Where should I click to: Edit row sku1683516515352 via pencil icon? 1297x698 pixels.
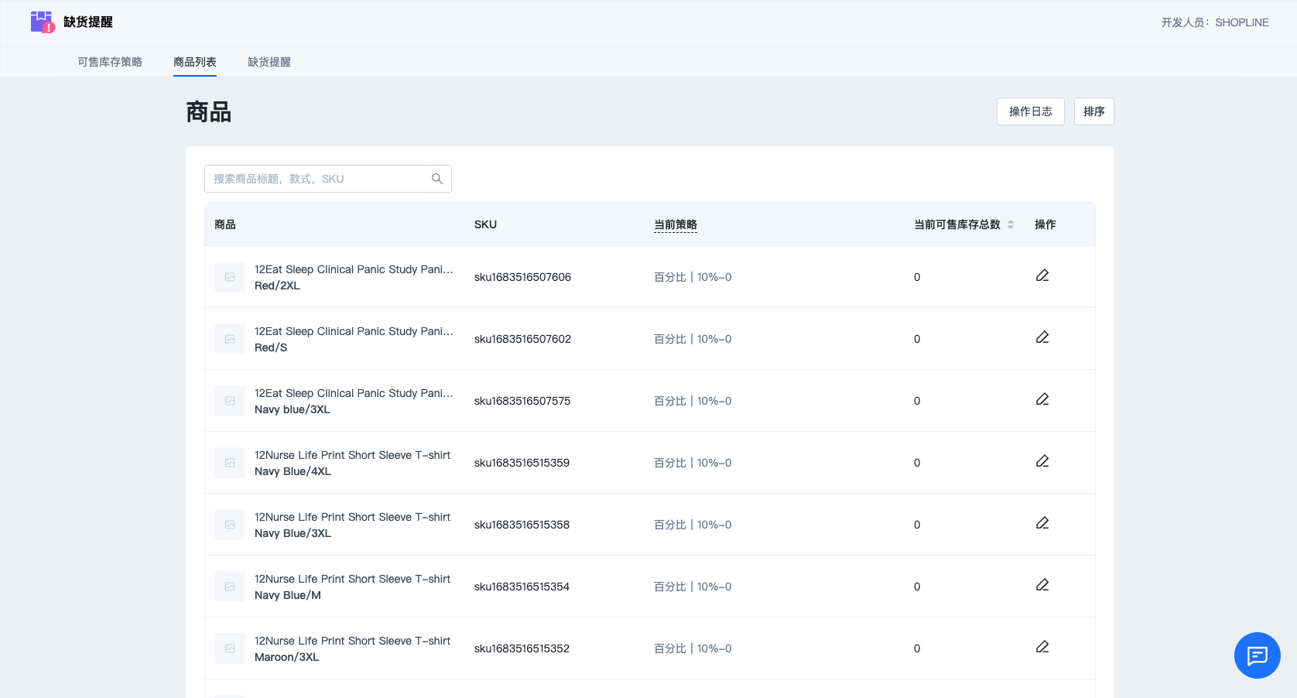(1042, 647)
